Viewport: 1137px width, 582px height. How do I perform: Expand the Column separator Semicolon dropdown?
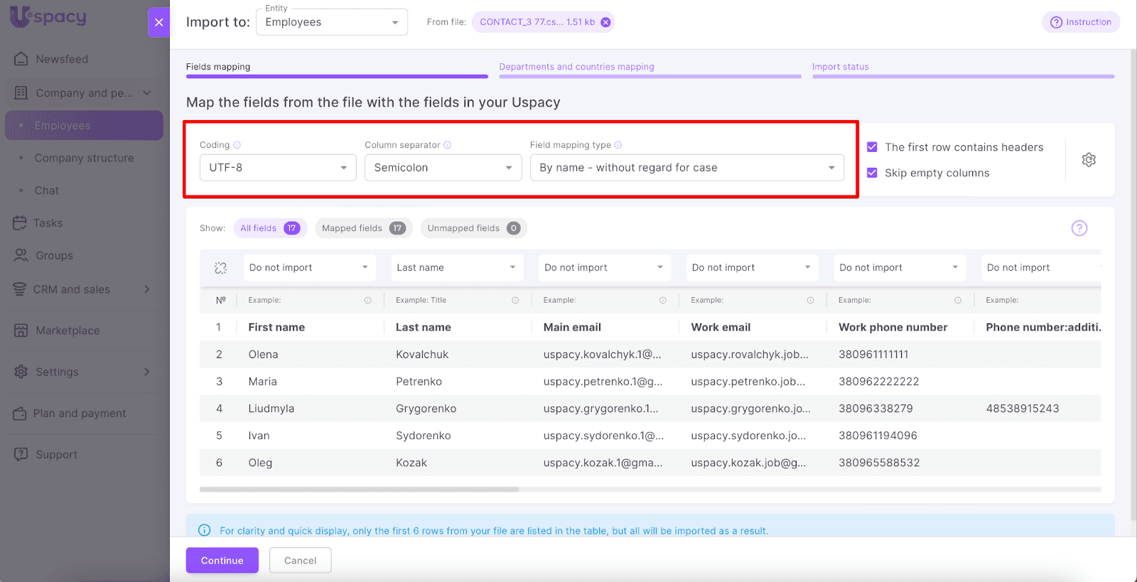[x=443, y=168]
